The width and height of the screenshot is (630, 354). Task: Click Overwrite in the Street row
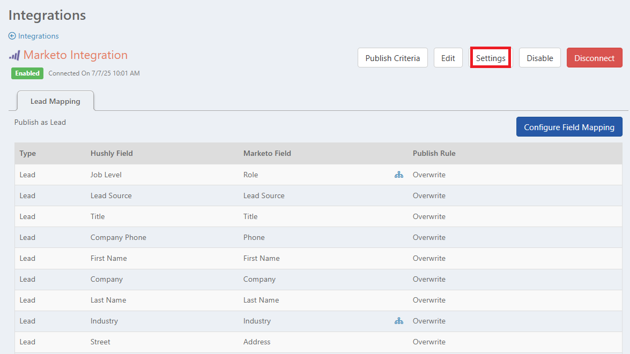429,342
